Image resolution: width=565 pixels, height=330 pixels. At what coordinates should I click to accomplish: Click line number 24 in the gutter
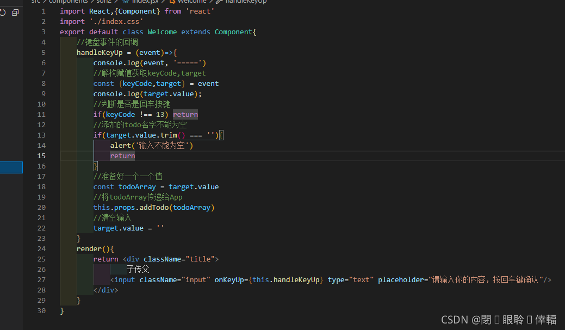pyautogui.click(x=41, y=248)
